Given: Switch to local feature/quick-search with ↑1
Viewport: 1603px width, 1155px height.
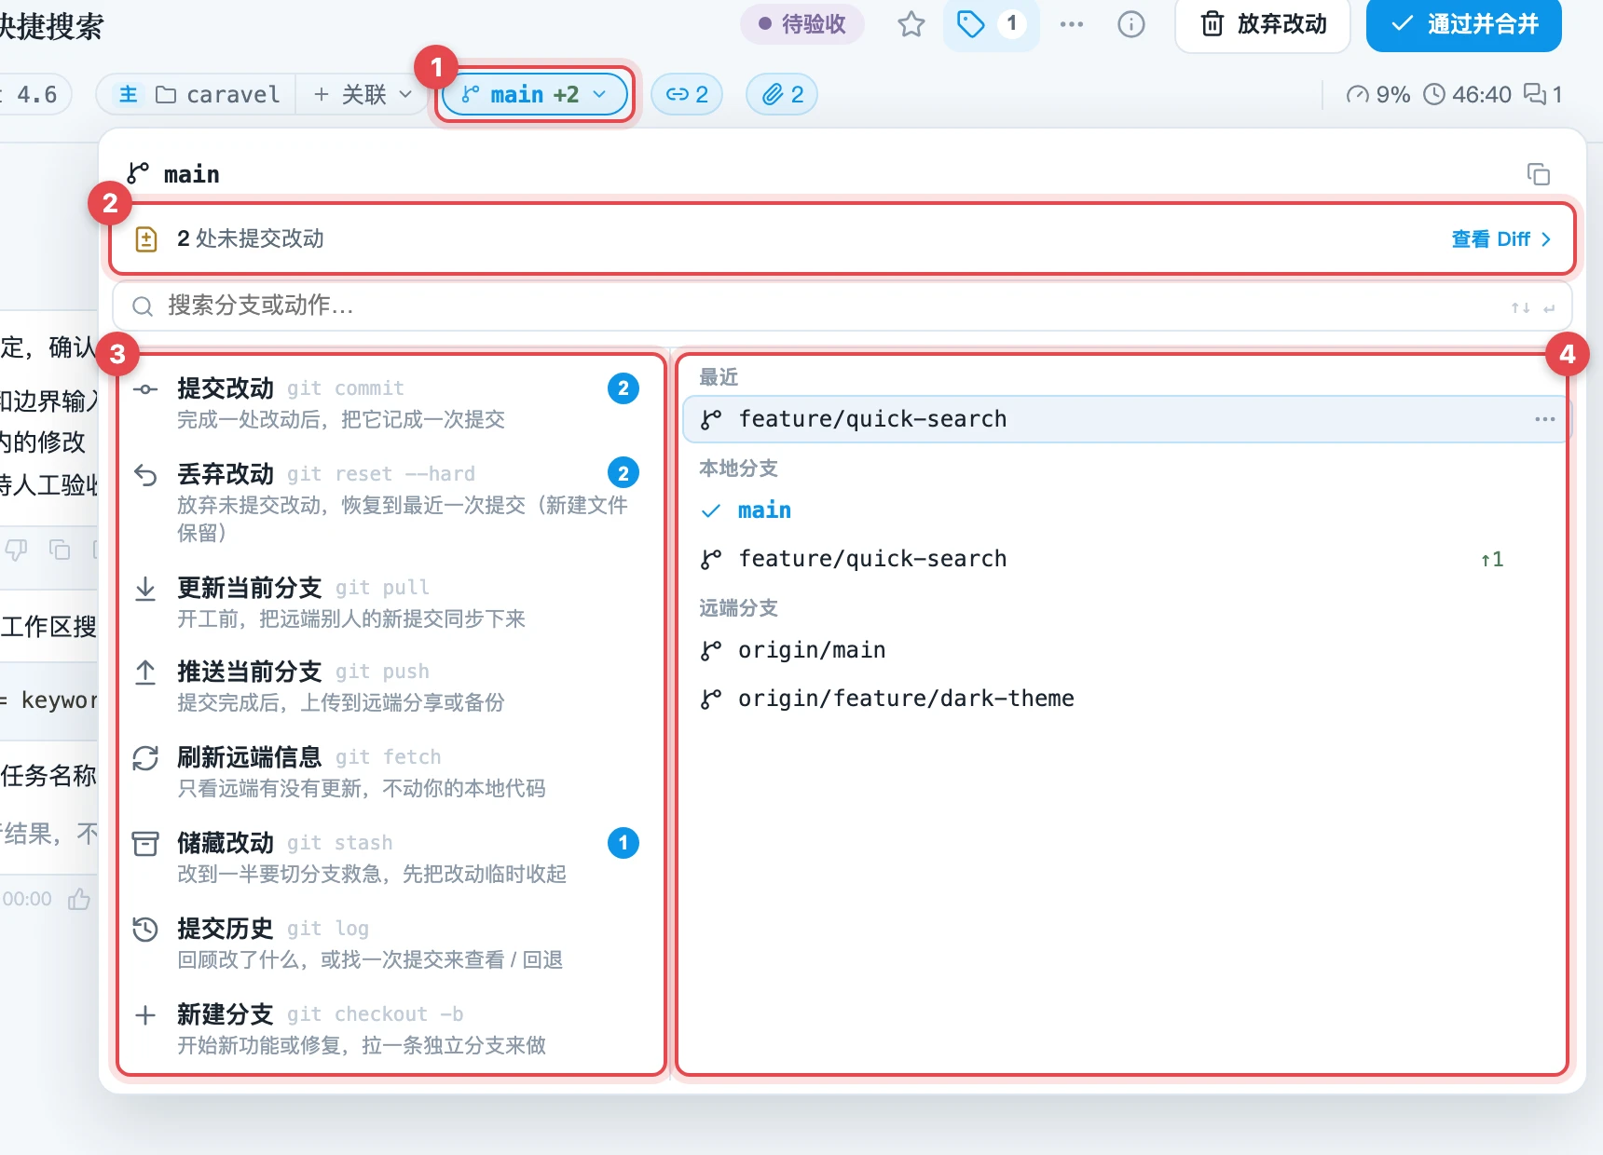Looking at the screenshot, I should click(1125, 559).
